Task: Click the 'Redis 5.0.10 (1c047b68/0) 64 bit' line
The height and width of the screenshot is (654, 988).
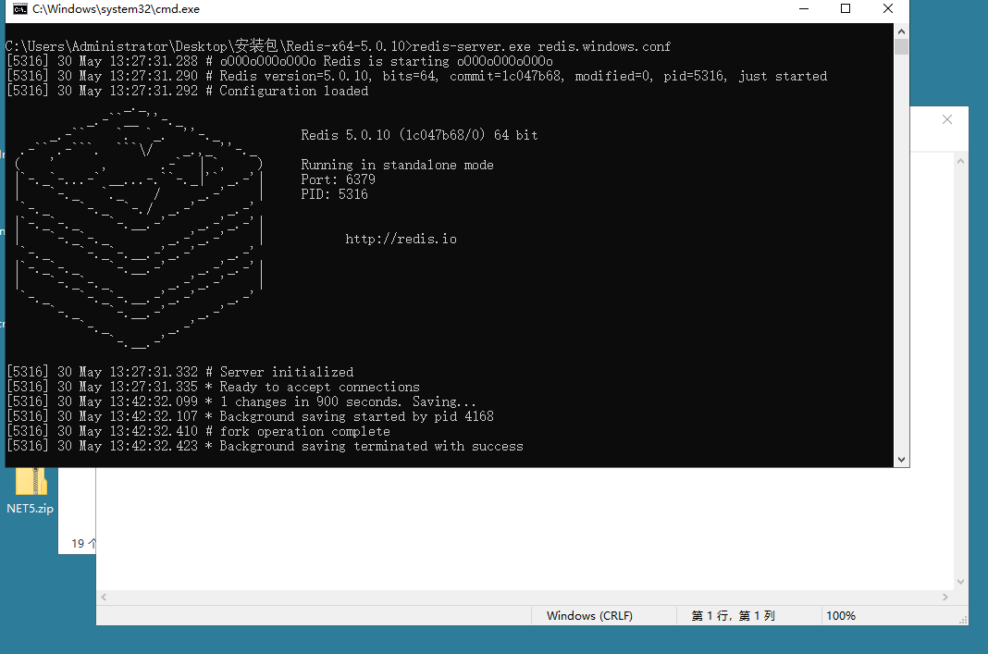Action: (x=419, y=135)
